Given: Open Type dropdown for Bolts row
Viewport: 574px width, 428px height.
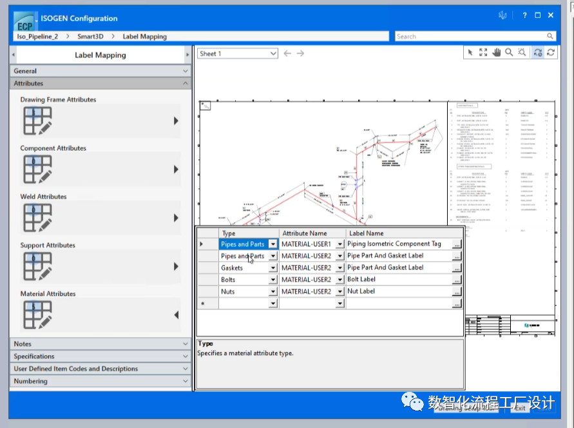Looking at the screenshot, I should point(273,280).
